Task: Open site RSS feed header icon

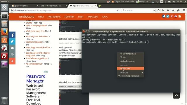Action: tap(180, 16)
